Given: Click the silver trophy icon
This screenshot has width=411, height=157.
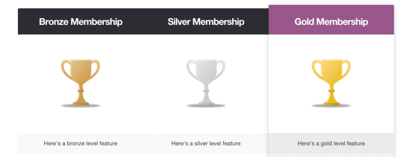Looking at the screenshot, I should point(206,83).
